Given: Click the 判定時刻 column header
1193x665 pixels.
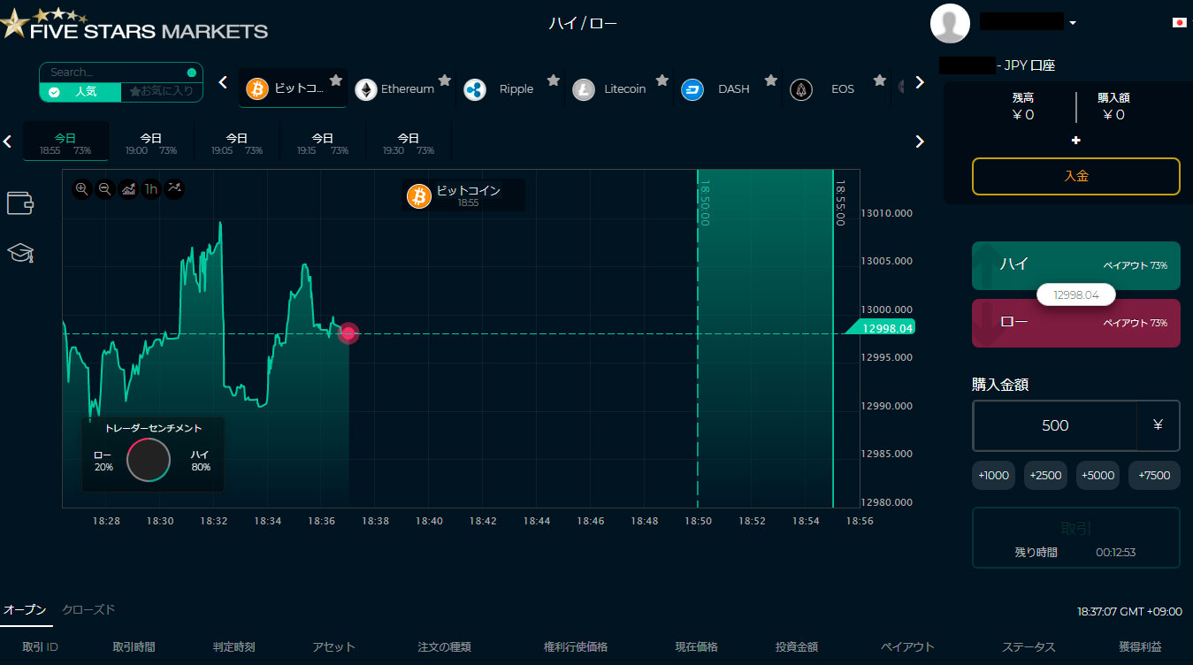Looking at the screenshot, I should click(234, 647).
